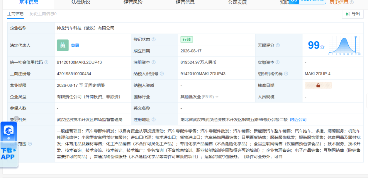Click the credit code 91420100MAKL2DUP43 under 统一社会信用代码

click(x=79, y=62)
